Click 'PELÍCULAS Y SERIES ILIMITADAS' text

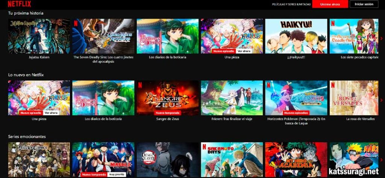[291, 5]
